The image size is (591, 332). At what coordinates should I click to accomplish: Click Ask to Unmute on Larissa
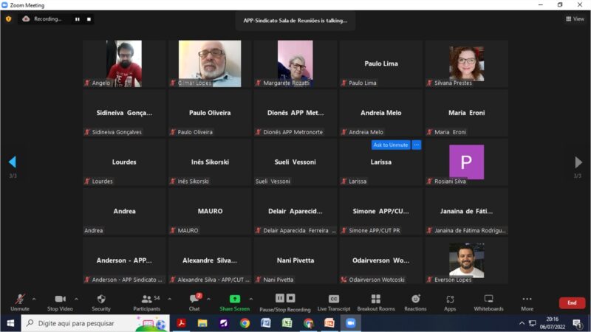(390, 145)
